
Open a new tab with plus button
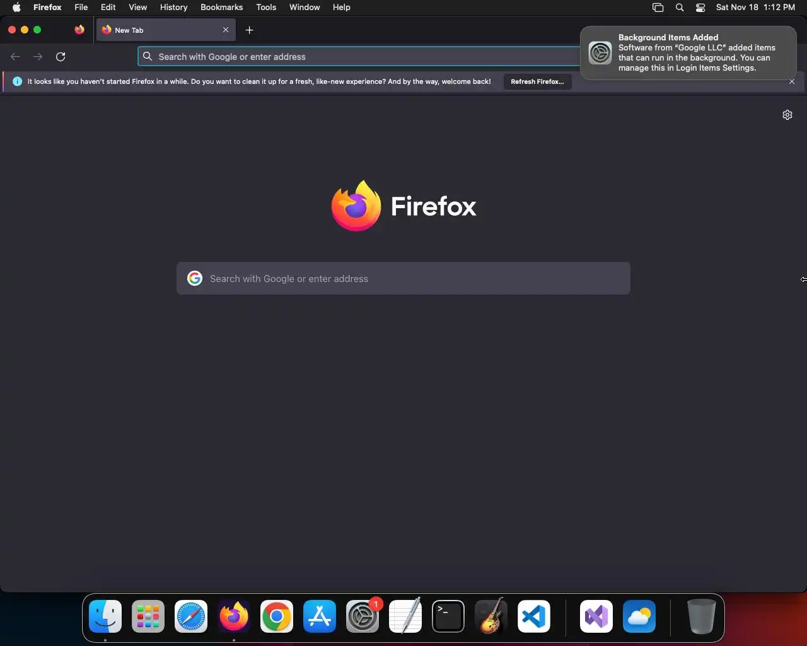pyautogui.click(x=250, y=30)
